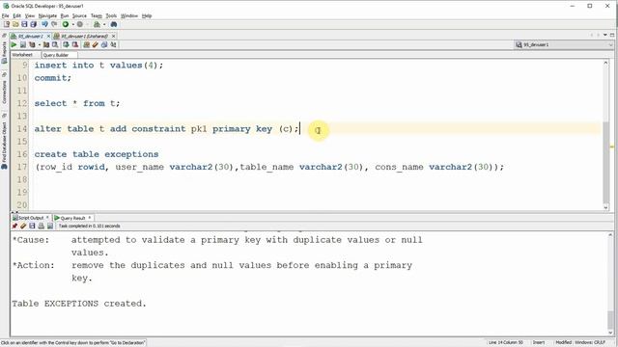Screen dimensions: 618x347
Task: Click the binoculars Find icon in toolbar
Action: [x=114, y=24]
